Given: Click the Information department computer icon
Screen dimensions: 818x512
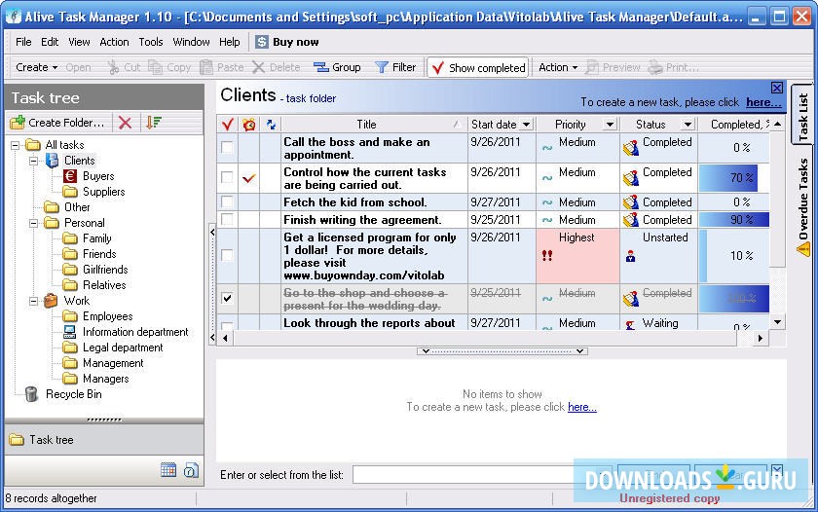Looking at the screenshot, I should pos(70,332).
